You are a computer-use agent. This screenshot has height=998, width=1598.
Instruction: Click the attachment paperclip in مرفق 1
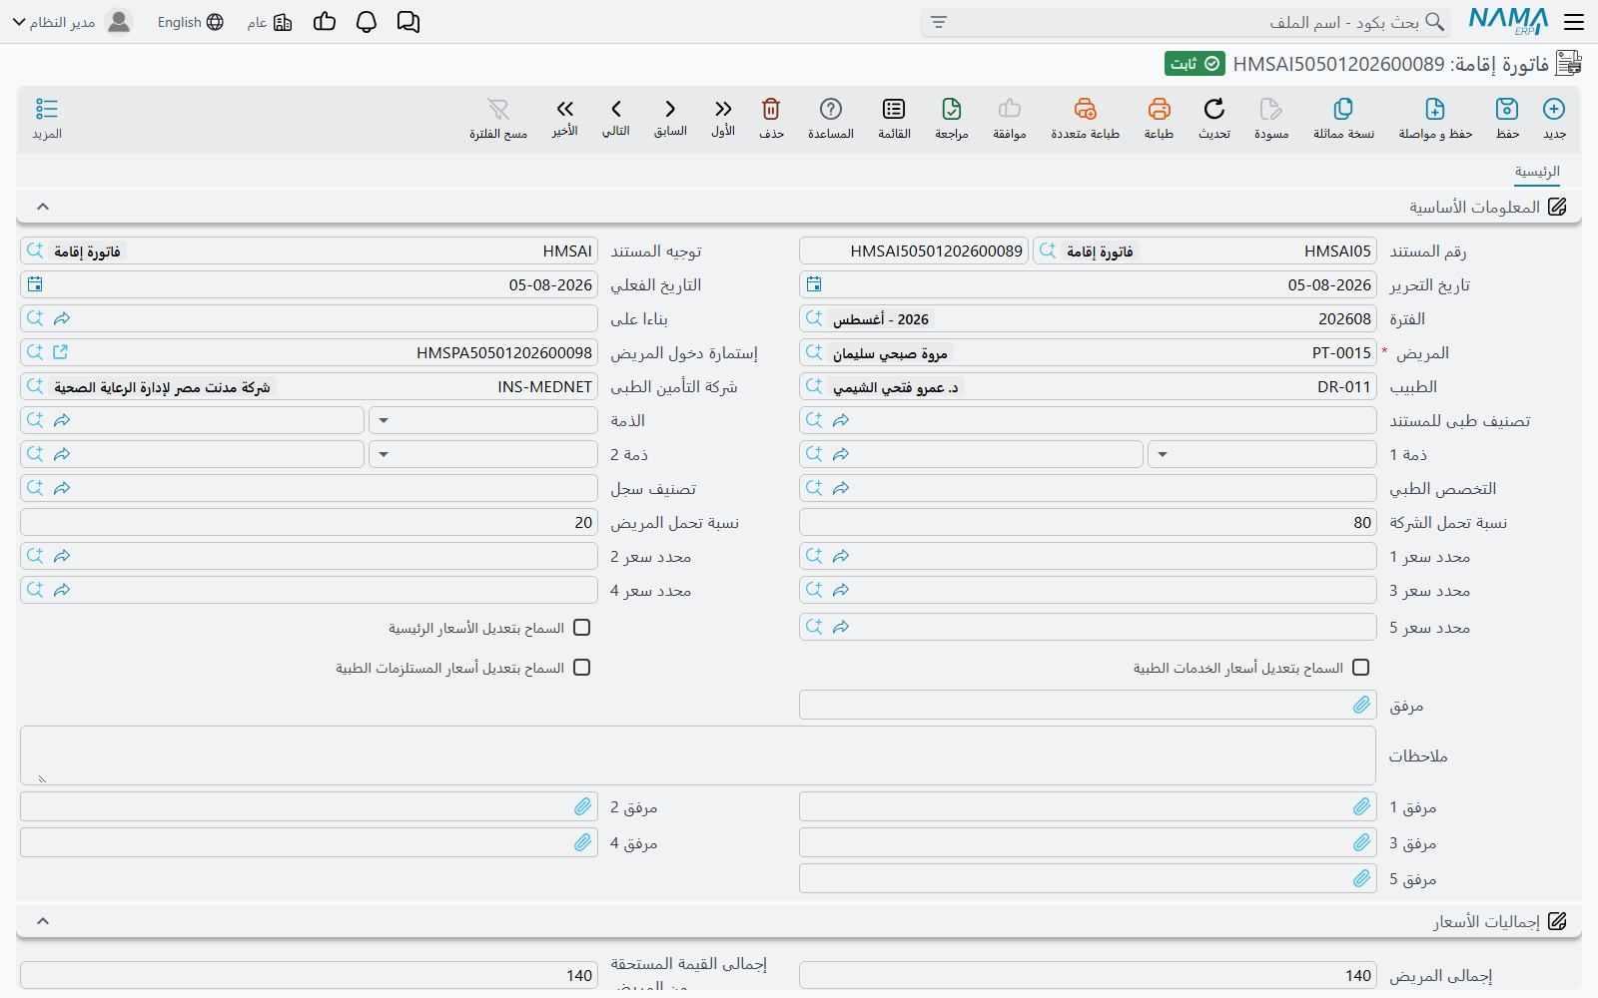(x=1362, y=806)
